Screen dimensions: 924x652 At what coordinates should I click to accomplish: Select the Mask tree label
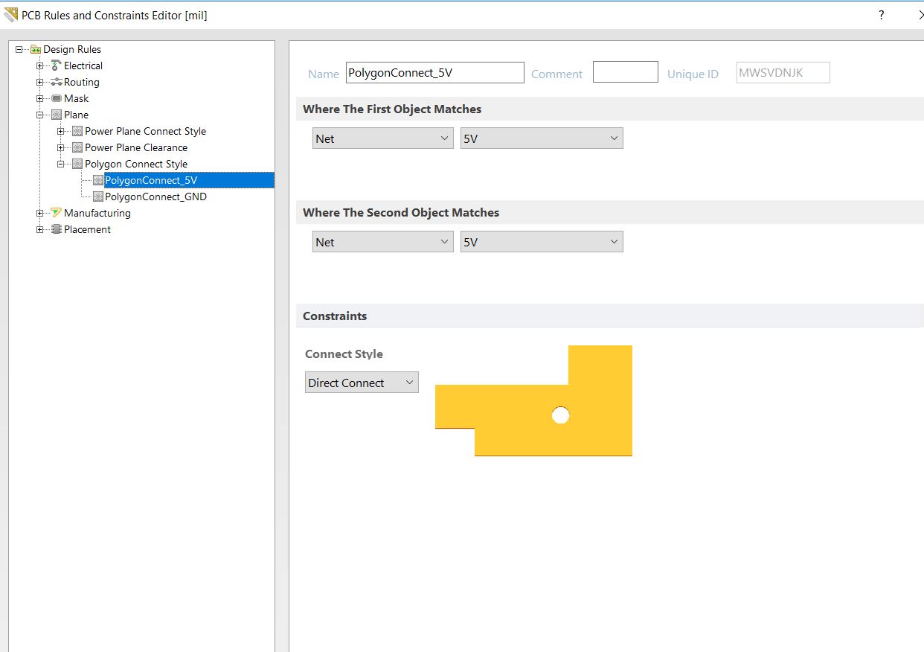(x=76, y=98)
